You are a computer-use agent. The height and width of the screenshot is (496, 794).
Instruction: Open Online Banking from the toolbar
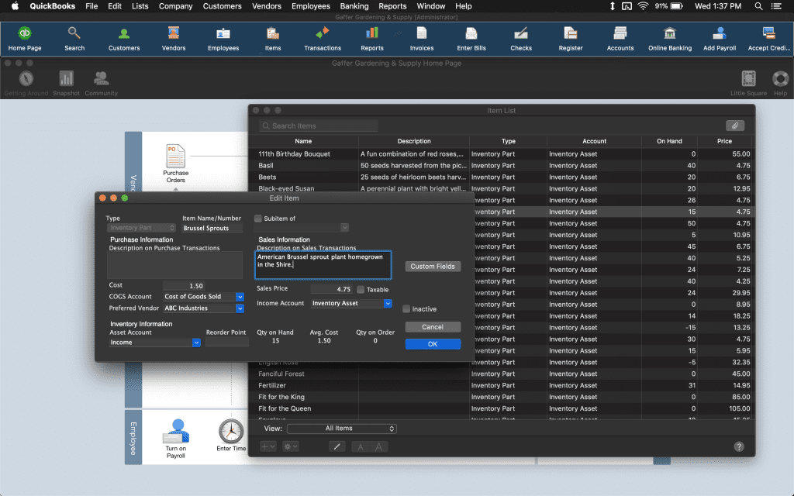point(669,39)
